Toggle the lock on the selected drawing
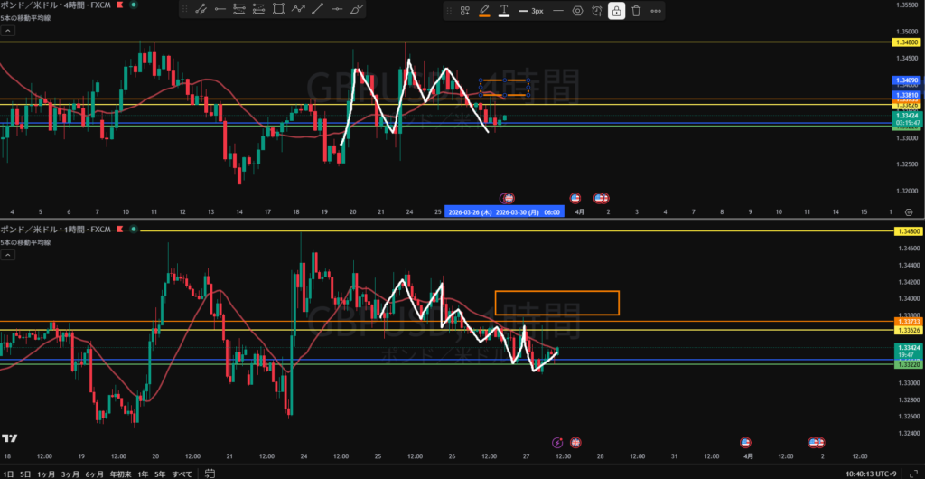The width and height of the screenshot is (925, 479). tap(616, 11)
